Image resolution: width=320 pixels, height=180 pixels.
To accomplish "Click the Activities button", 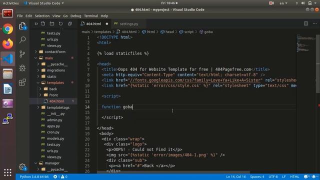I will click(10, 3).
